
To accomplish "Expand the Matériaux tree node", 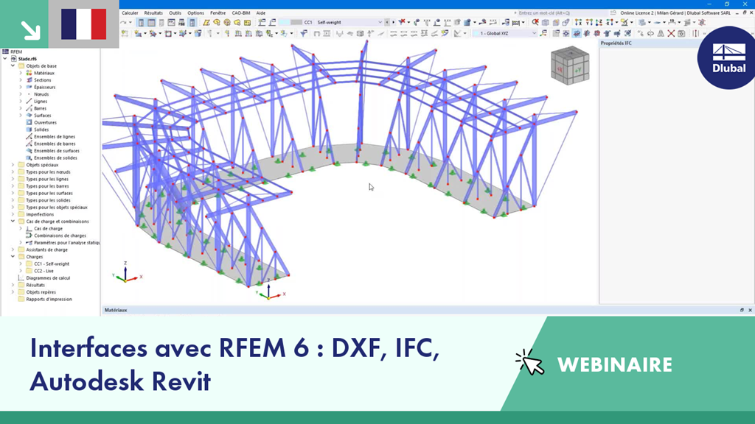I will 21,73.
